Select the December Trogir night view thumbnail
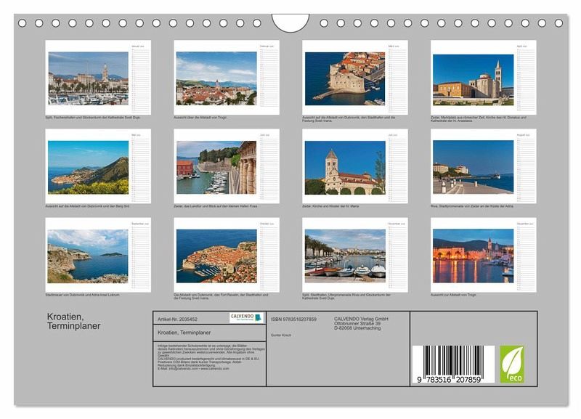581x419 pixels. (473, 256)
